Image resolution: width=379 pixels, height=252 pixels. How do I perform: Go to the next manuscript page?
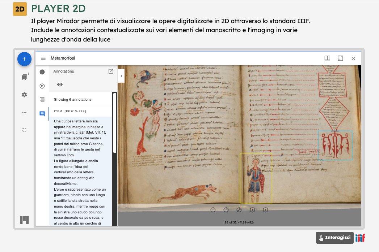(x=265, y=210)
